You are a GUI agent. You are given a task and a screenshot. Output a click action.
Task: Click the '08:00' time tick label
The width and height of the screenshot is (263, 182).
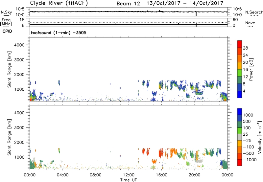pyautogui.click(x=96, y=175)
